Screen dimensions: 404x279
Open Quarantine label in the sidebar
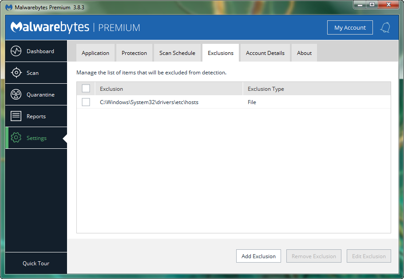pyautogui.click(x=40, y=94)
